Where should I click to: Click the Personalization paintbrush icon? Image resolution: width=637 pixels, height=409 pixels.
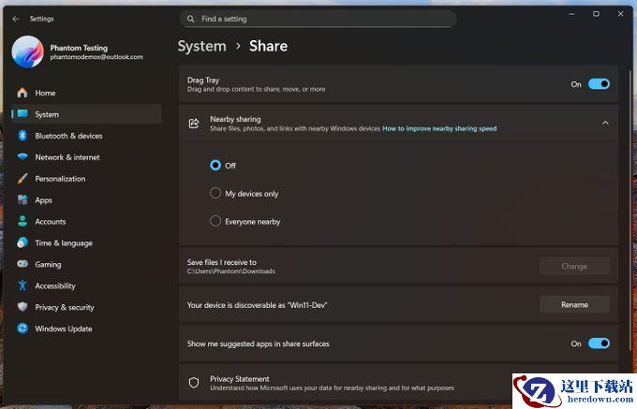pos(22,179)
